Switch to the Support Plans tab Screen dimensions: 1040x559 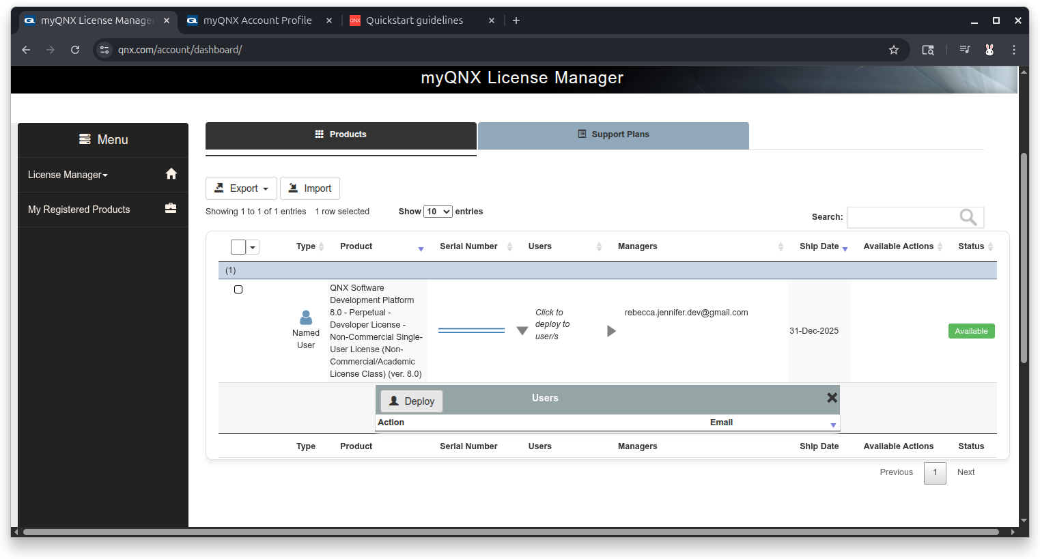click(613, 134)
